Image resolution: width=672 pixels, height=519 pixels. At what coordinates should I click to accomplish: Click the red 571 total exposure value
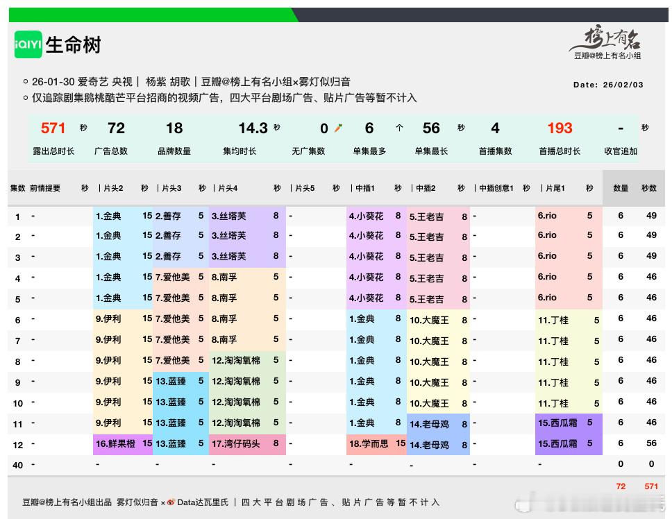[53, 128]
